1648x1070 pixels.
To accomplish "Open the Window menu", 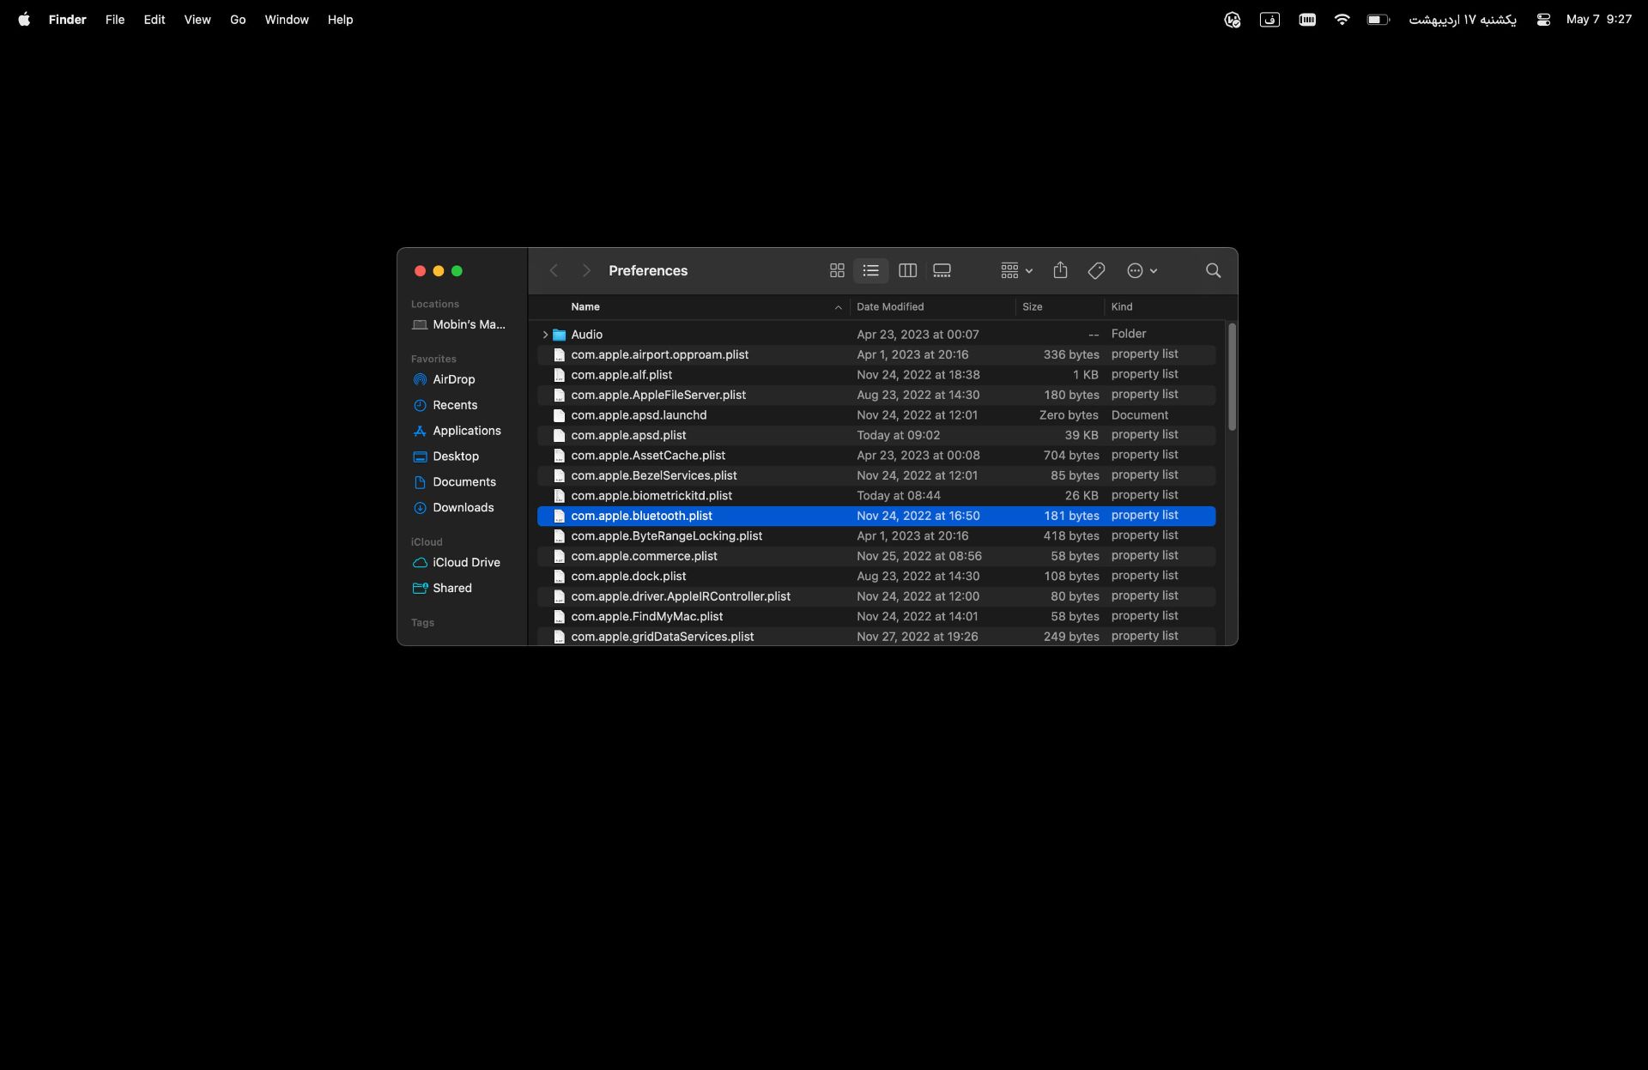I will click(287, 19).
